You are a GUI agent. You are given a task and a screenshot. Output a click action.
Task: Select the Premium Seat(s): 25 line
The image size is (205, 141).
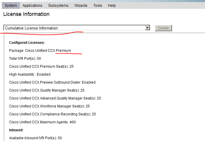(x=41, y=67)
